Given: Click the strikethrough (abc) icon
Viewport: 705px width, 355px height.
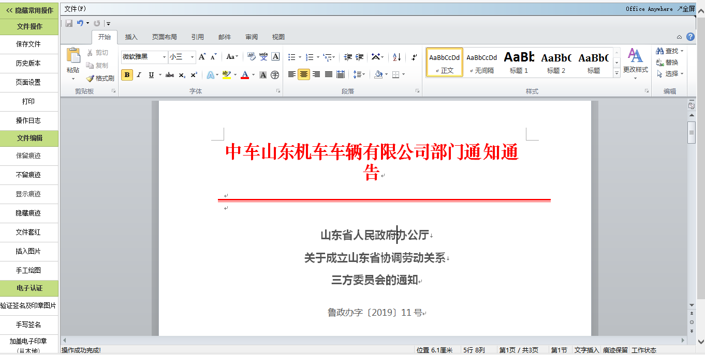Looking at the screenshot, I should click(x=170, y=75).
